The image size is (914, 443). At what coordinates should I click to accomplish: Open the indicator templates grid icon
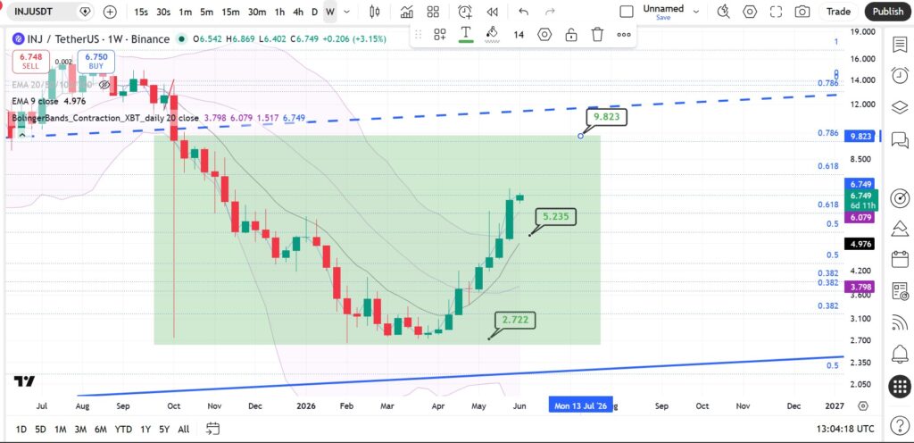pos(433,12)
